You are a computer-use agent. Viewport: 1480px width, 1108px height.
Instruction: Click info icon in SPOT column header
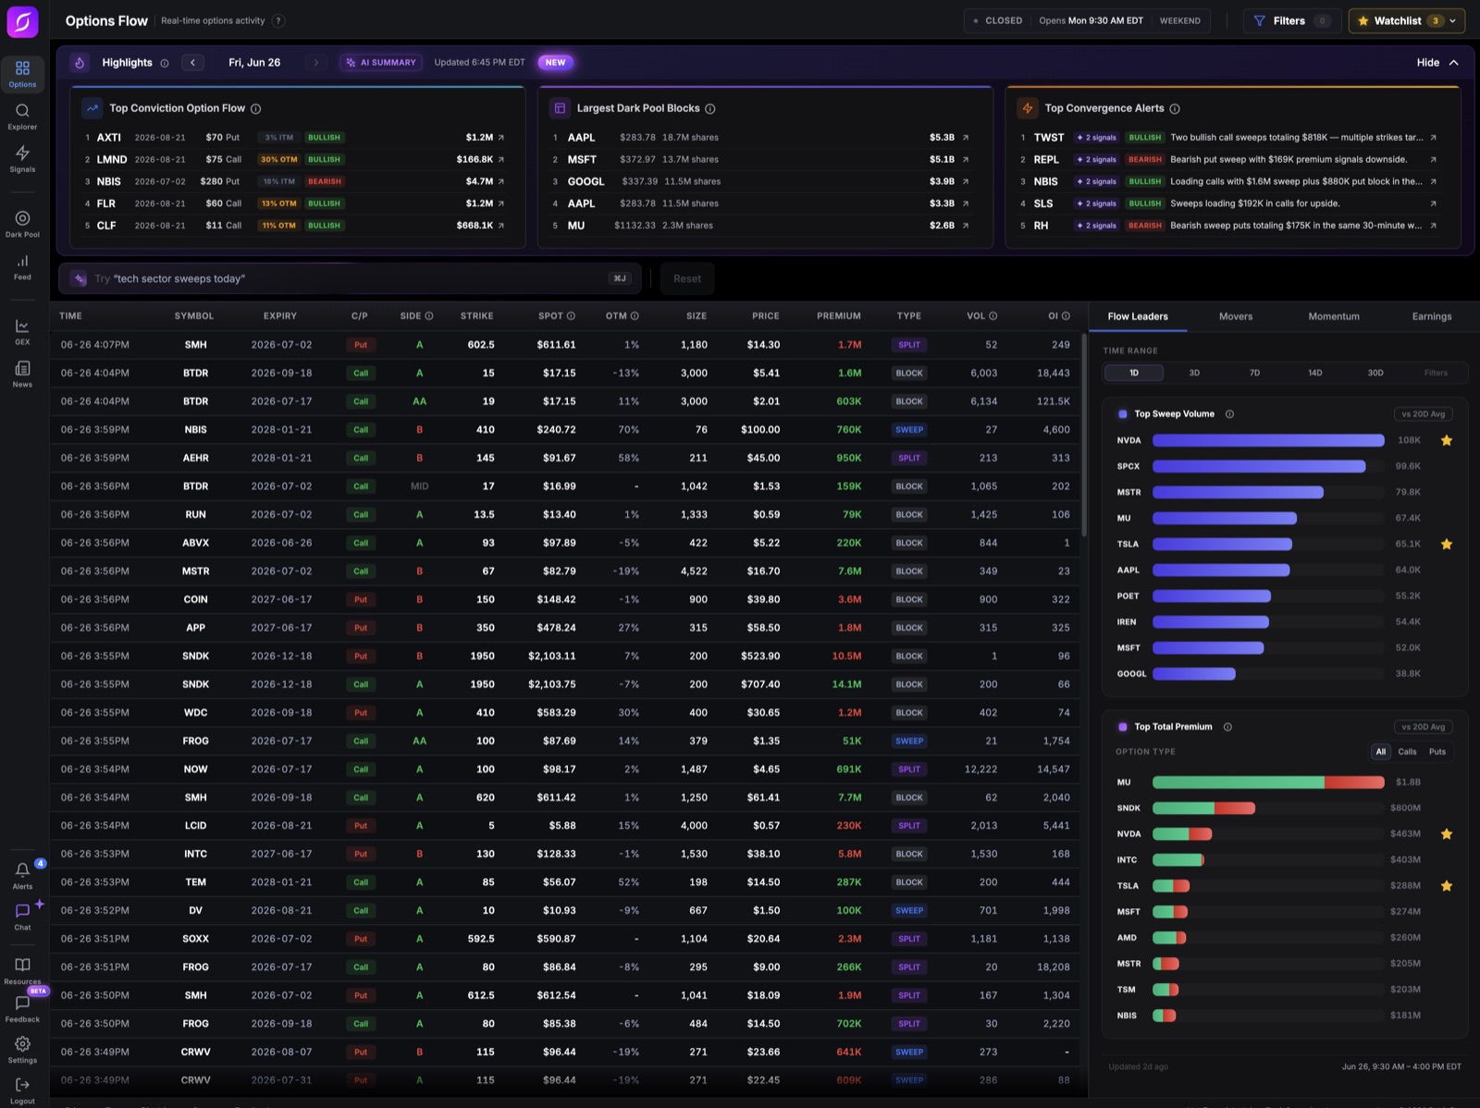[x=571, y=316]
